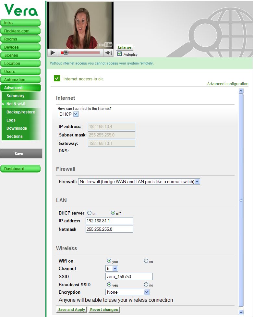Select no for Broadcast SSID
This screenshot has width=253, height=317.
point(146,285)
